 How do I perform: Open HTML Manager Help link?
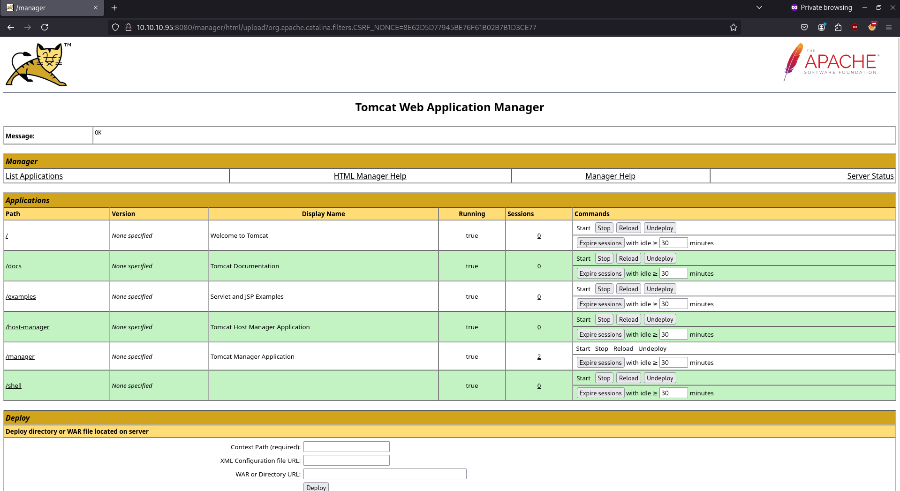[370, 176]
